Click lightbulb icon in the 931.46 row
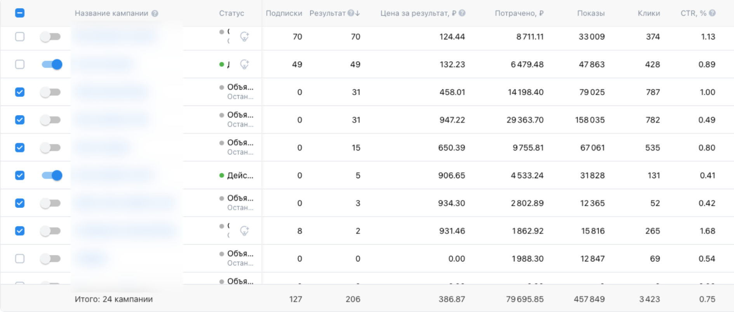The width and height of the screenshot is (734, 312). [244, 231]
